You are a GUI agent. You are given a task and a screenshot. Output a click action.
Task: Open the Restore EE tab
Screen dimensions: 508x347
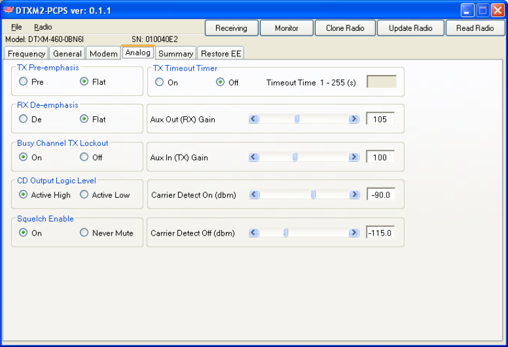pos(221,53)
